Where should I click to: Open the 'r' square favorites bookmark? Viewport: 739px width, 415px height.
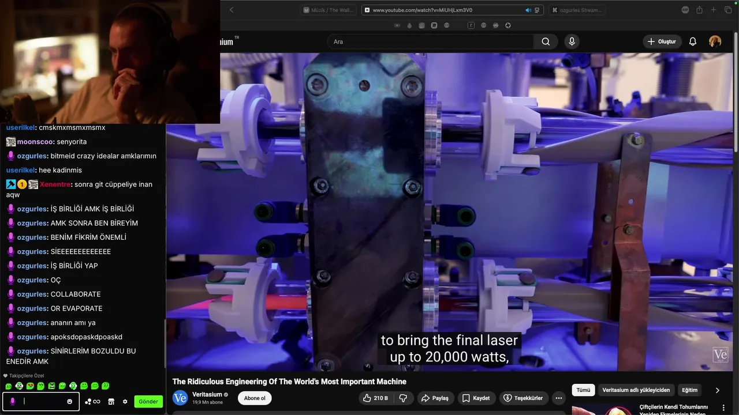[471, 25]
